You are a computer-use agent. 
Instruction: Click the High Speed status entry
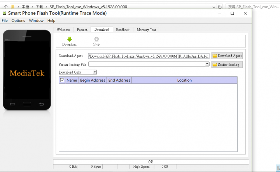click(142, 167)
